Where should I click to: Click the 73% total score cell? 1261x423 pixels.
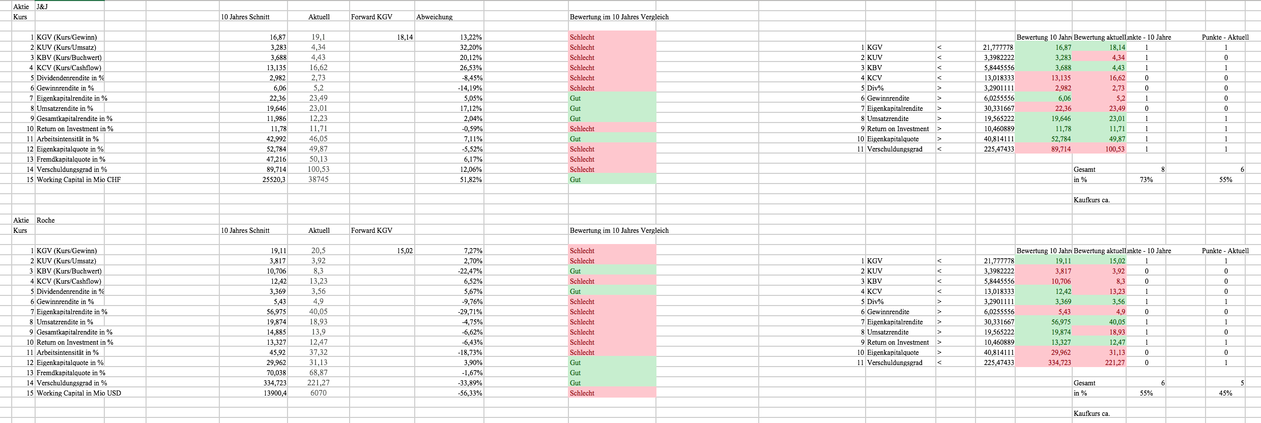[x=1146, y=179]
